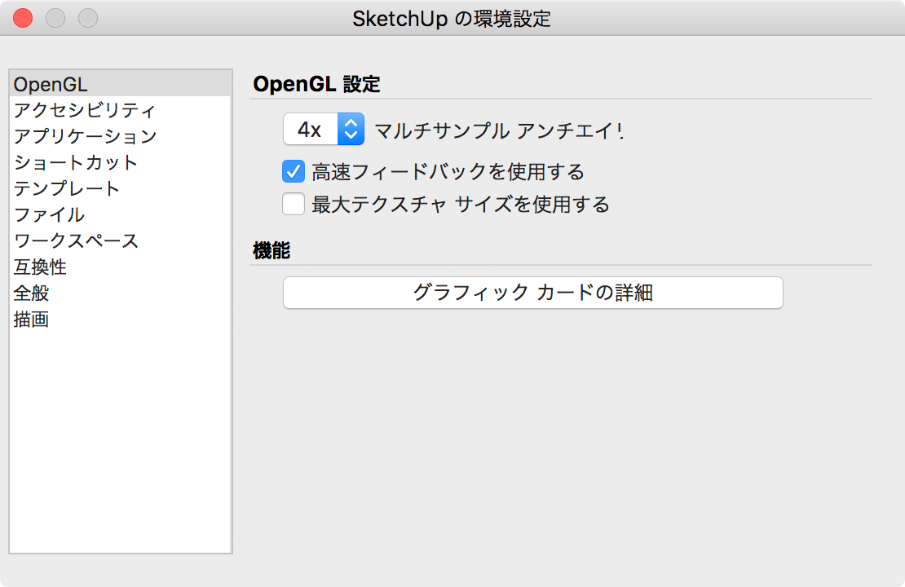Open the ファイル preferences category
The image size is (905, 587).
pos(120,214)
